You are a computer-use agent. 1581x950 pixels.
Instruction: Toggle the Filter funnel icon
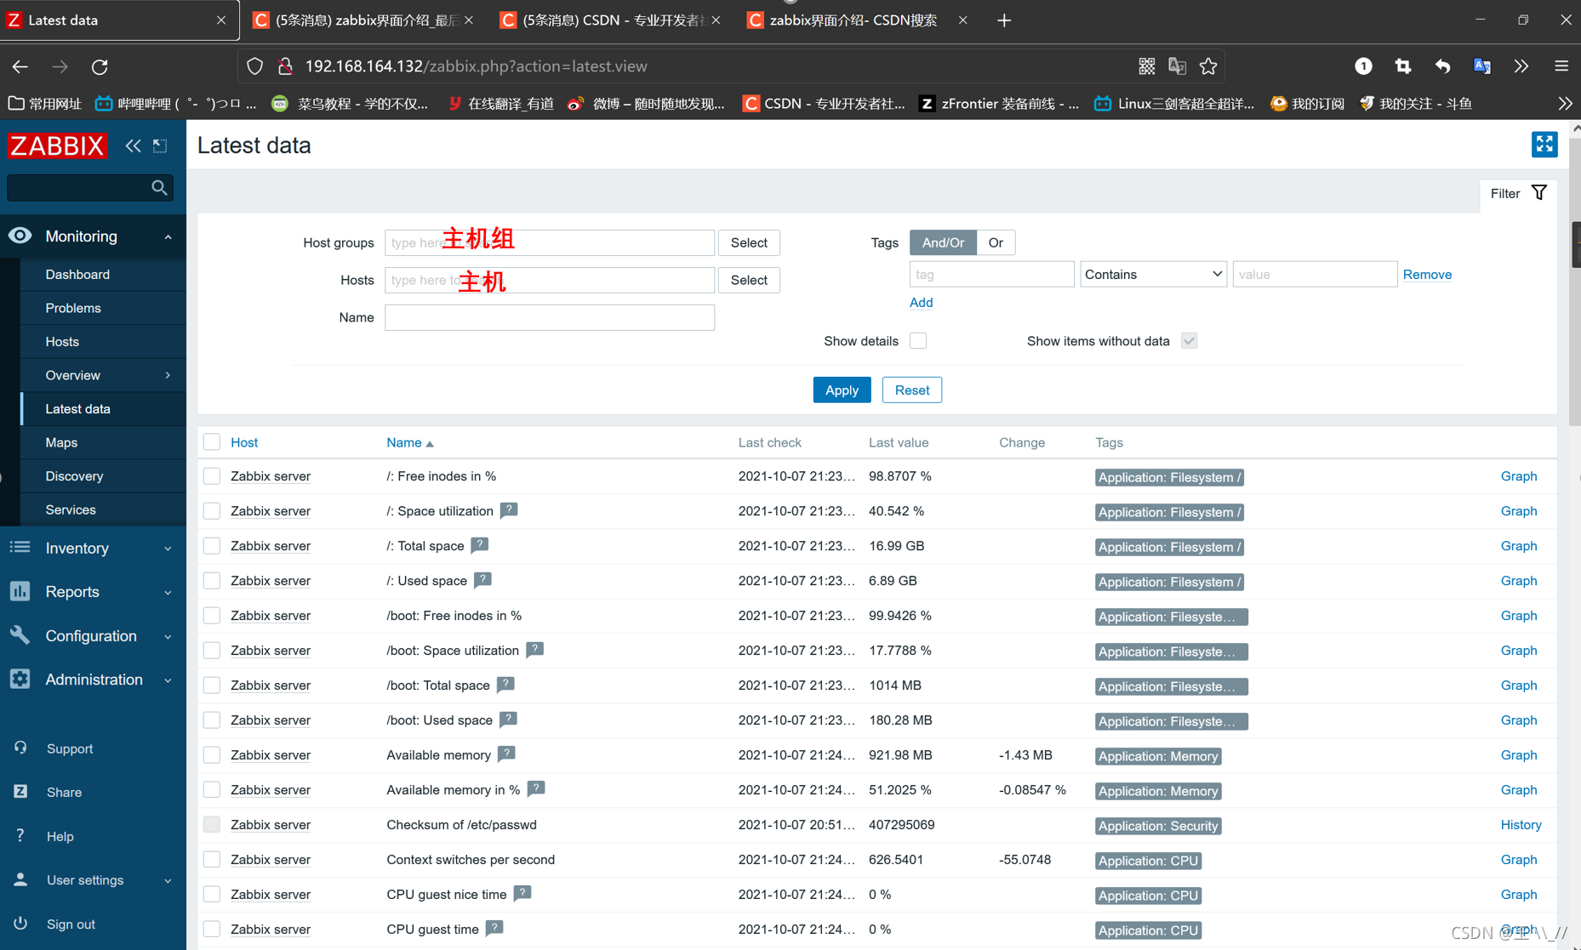coord(1539,193)
